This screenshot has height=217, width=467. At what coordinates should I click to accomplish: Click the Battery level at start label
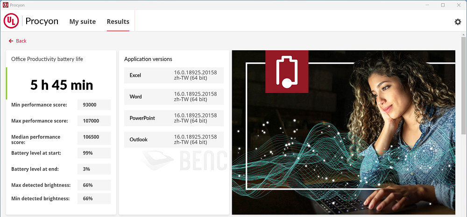tap(36, 153)
